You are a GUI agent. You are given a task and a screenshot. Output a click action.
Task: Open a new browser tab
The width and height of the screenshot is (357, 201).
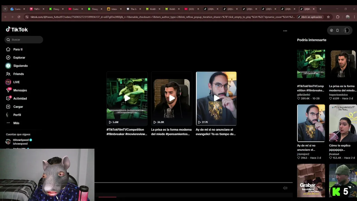coord(320,9)
